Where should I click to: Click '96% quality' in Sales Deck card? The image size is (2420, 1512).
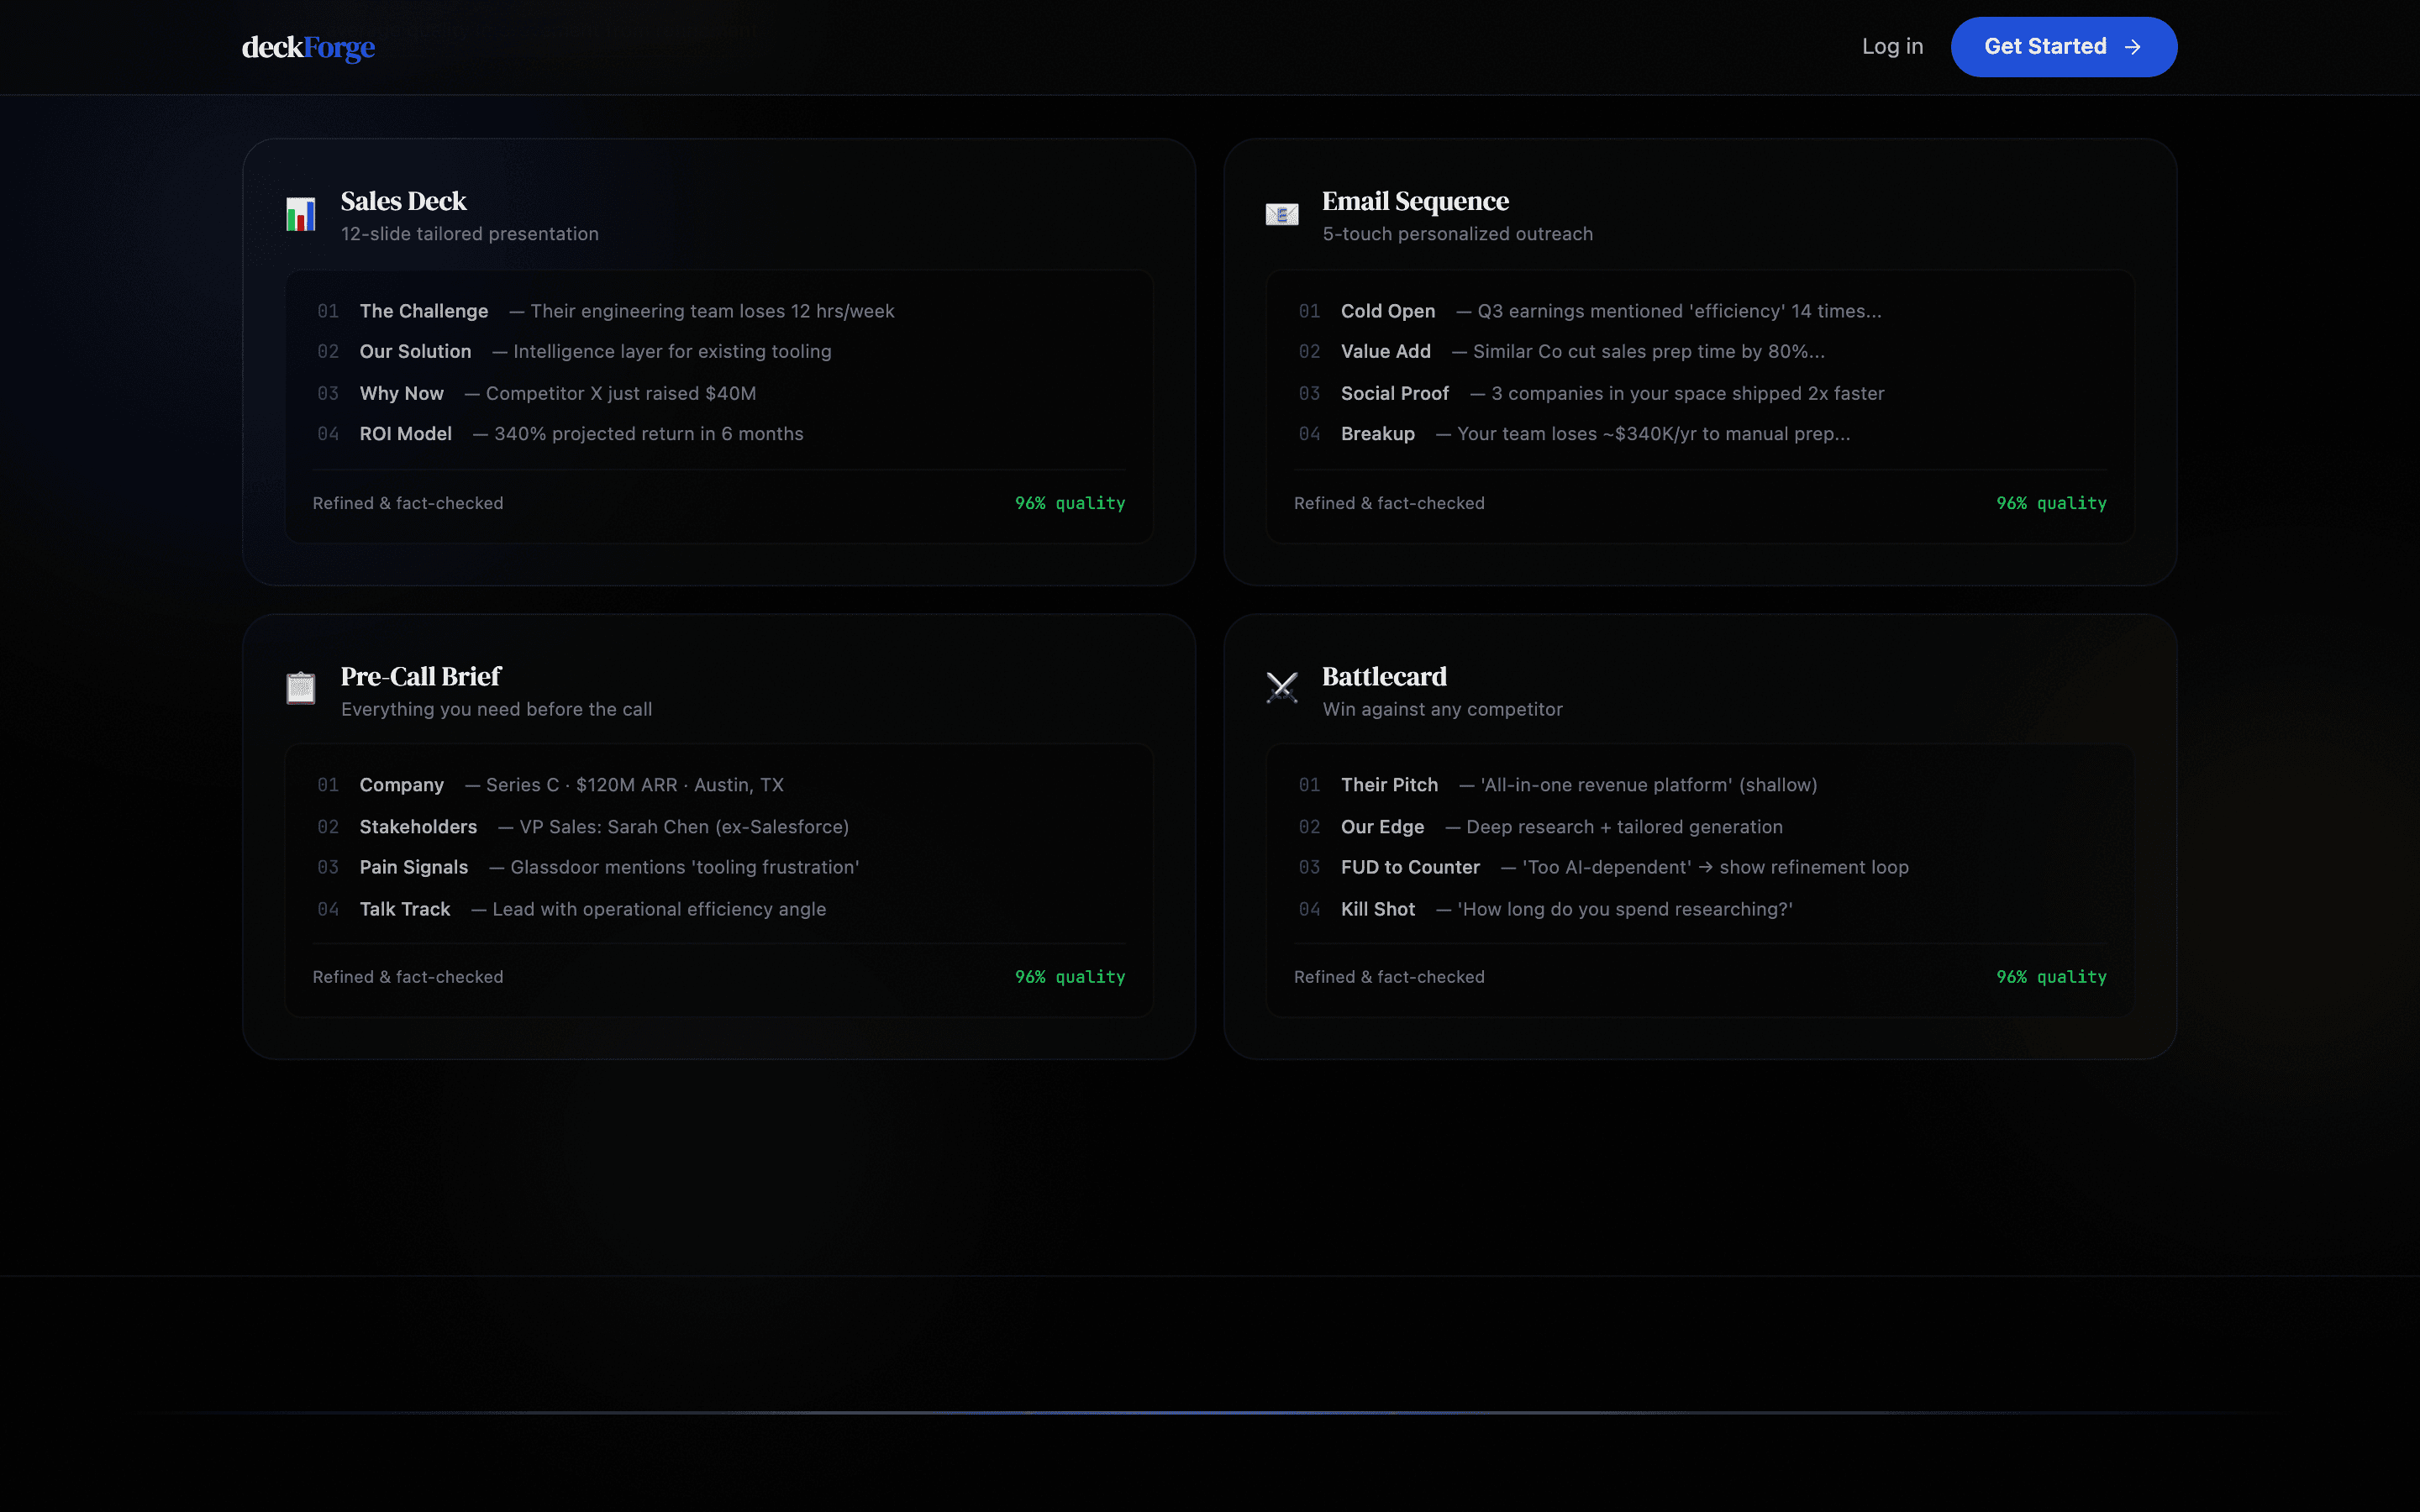coord(1070,503)
